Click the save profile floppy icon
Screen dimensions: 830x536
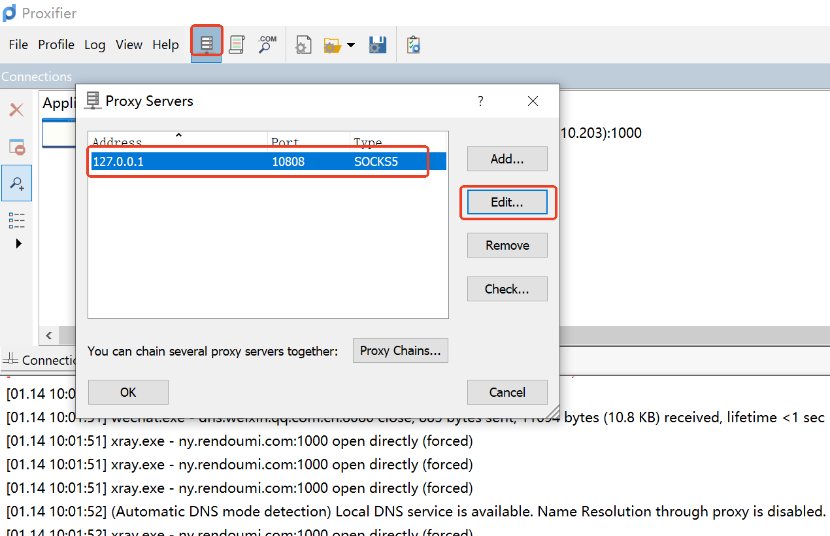(x=378, y=45)
